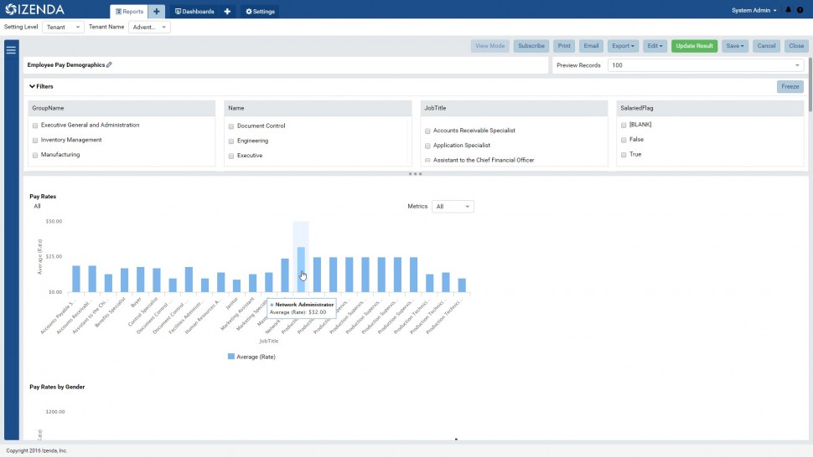813x457 pixels.
Task: Click the GroupName filter header
Action: click(x=122, y=108)
